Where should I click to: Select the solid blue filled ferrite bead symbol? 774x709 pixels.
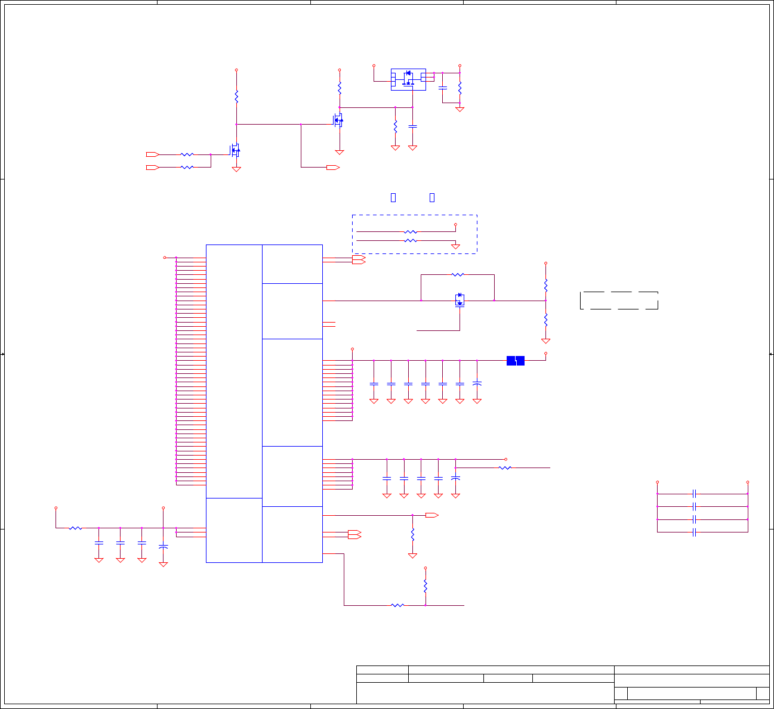pos(516,361)
